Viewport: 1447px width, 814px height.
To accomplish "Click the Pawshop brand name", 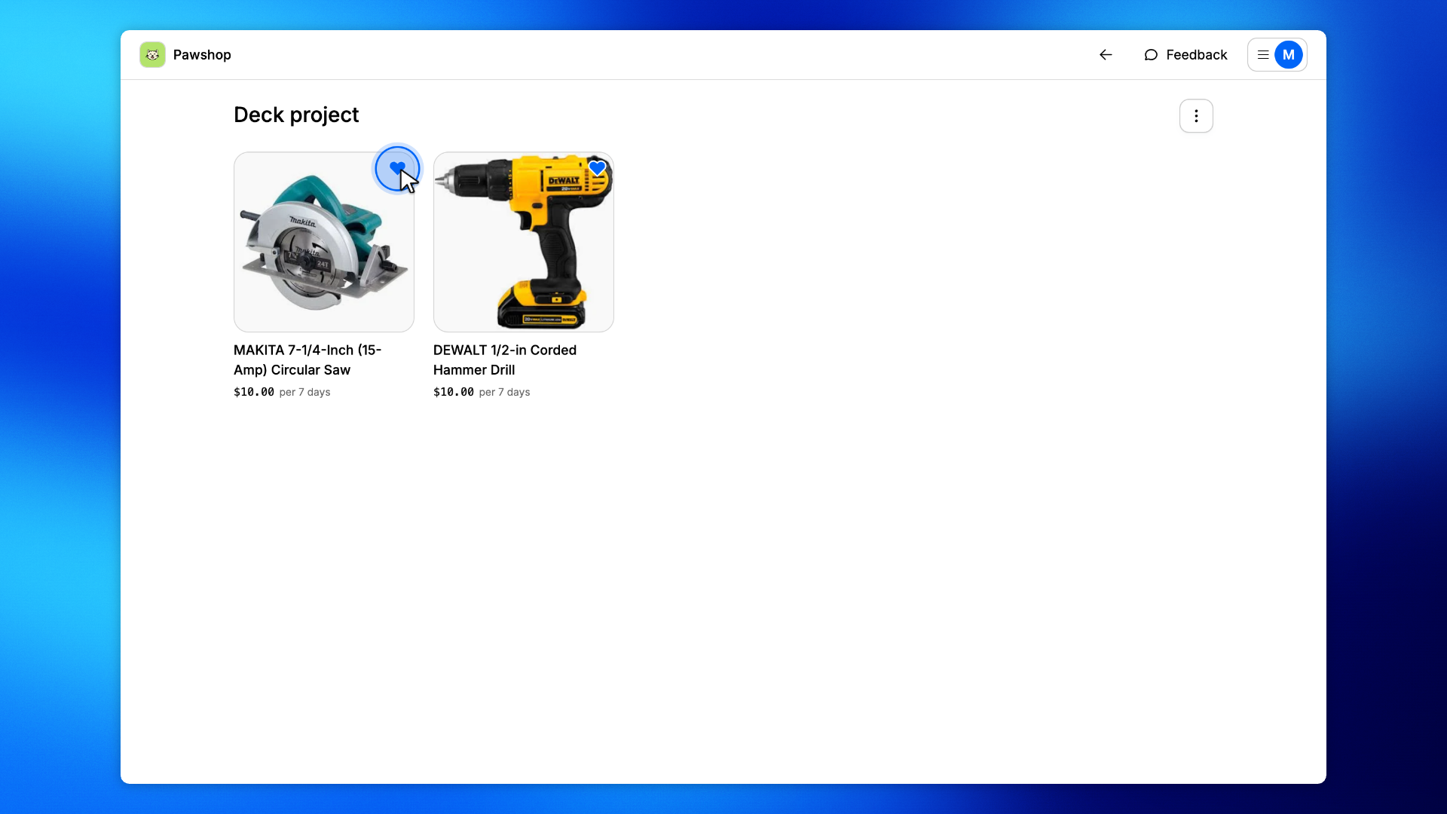I will 202,55.
